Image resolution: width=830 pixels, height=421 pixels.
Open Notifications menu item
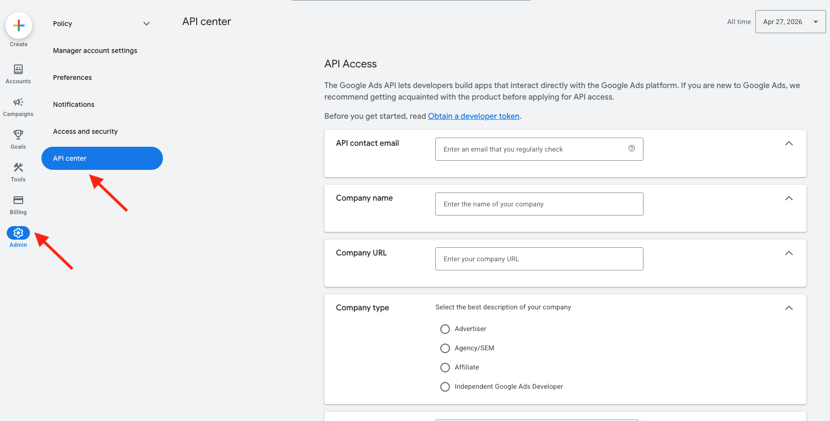[74, 104]
